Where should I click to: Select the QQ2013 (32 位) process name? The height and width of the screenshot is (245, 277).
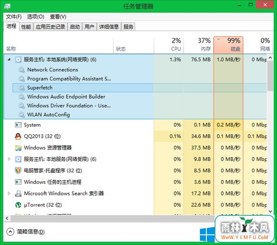click(x=42, y=136)
